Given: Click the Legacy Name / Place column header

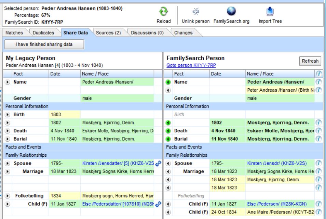Looking at the screenshot, I should coord(117,74).
